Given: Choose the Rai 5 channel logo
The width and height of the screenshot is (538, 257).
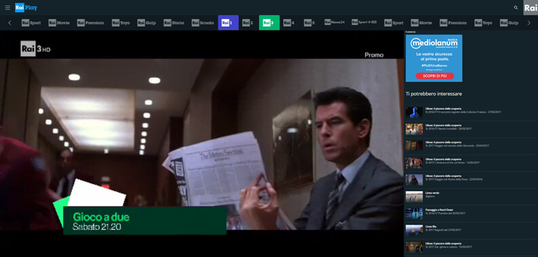Looking at the screenshot, I should coord(309,22).
